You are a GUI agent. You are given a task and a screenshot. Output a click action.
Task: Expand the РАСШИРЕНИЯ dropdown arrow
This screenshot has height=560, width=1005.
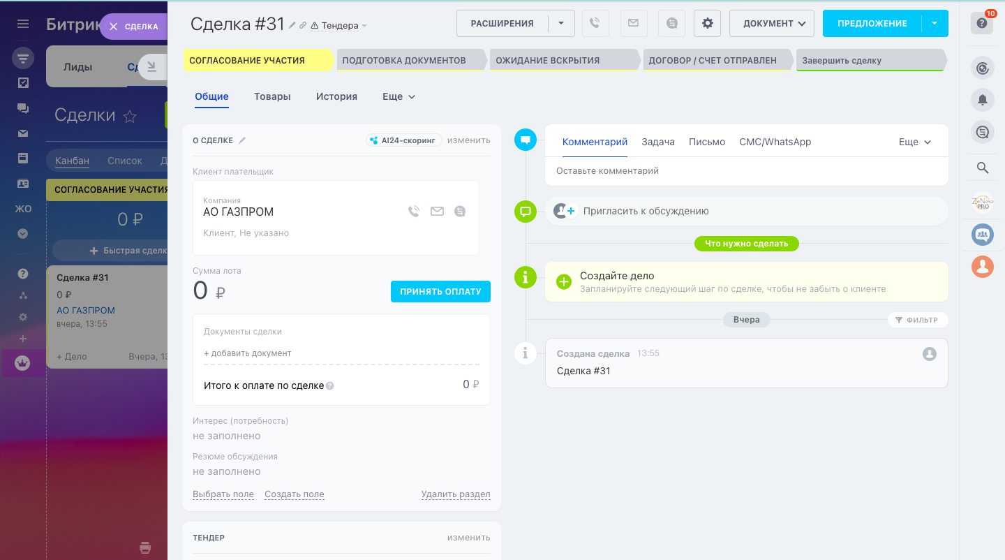click(x=561, y=23)
